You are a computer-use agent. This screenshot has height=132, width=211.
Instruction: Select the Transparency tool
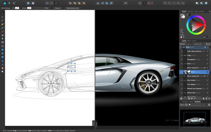click(x=2, y=39)
